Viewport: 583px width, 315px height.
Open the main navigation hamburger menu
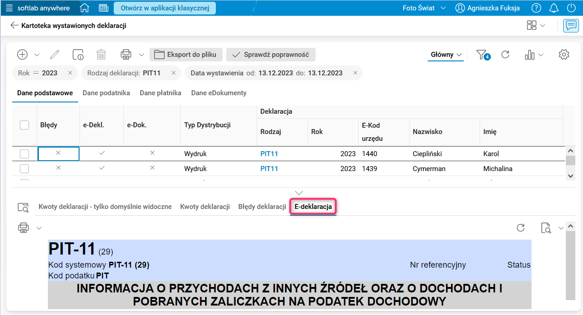coord(9,8)
